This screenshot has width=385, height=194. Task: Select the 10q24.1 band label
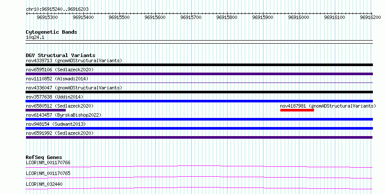coord(35,38)
